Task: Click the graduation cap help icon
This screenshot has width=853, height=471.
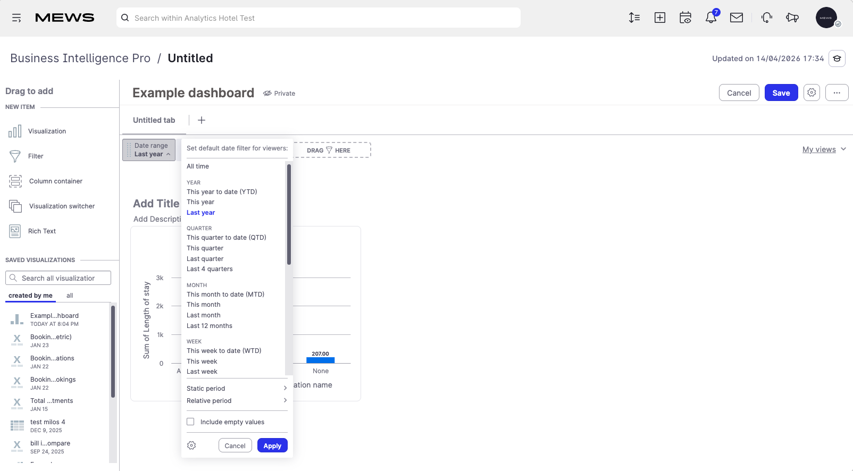Action: 837,58
